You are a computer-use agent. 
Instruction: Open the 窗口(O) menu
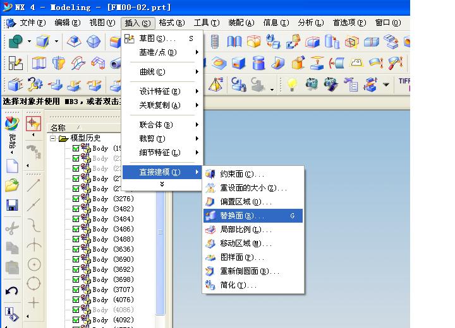388,23
